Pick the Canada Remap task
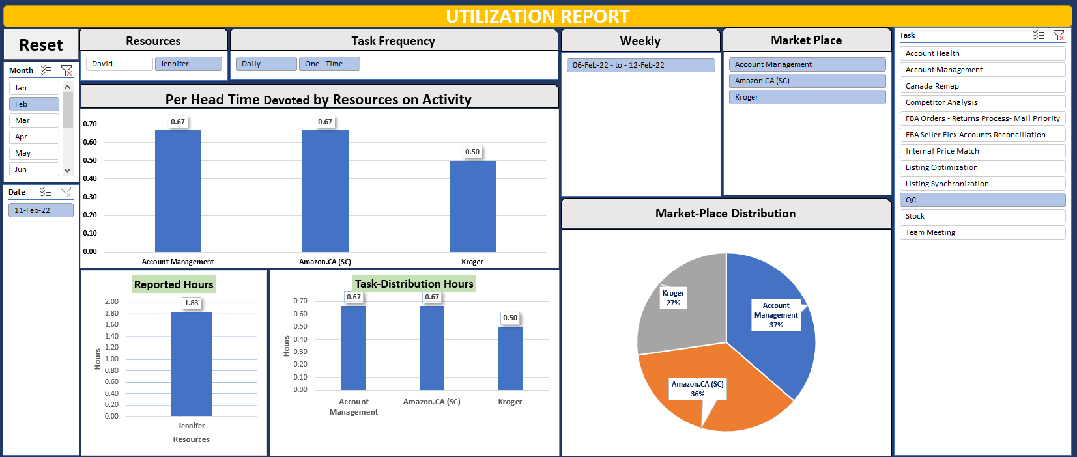The image size is (1077, 457). coord(983,86)
